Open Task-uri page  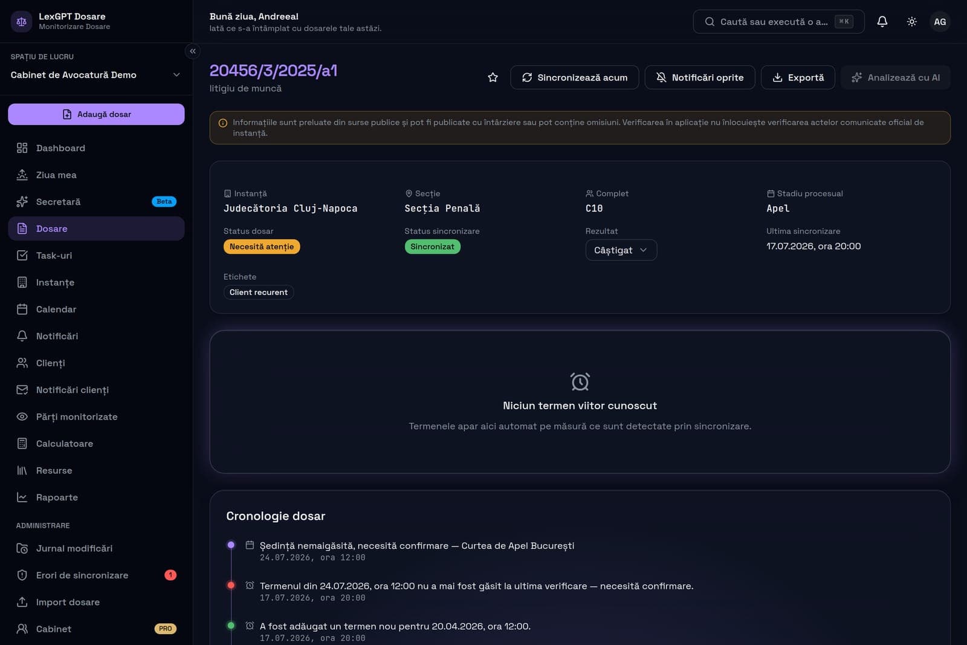click(x=96, y=256)
